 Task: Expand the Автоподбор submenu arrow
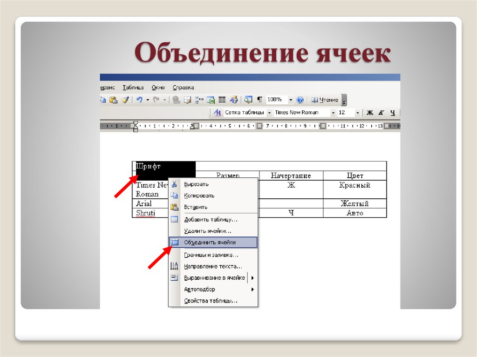point(252,289)
